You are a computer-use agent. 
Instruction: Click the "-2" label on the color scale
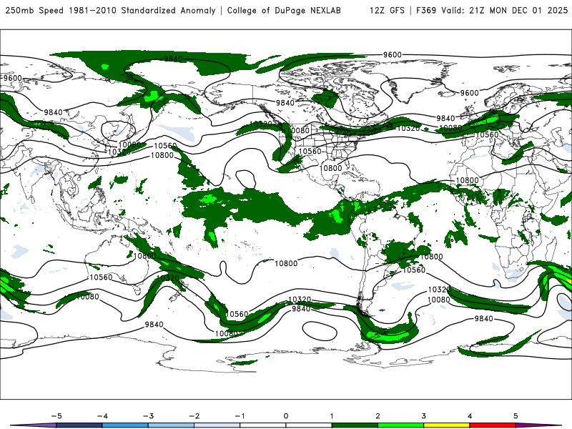click(x=194, y=416)
